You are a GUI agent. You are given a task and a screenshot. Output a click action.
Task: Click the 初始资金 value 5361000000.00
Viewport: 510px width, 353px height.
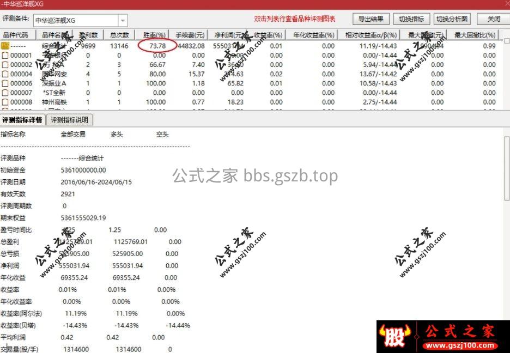(83, 170)
